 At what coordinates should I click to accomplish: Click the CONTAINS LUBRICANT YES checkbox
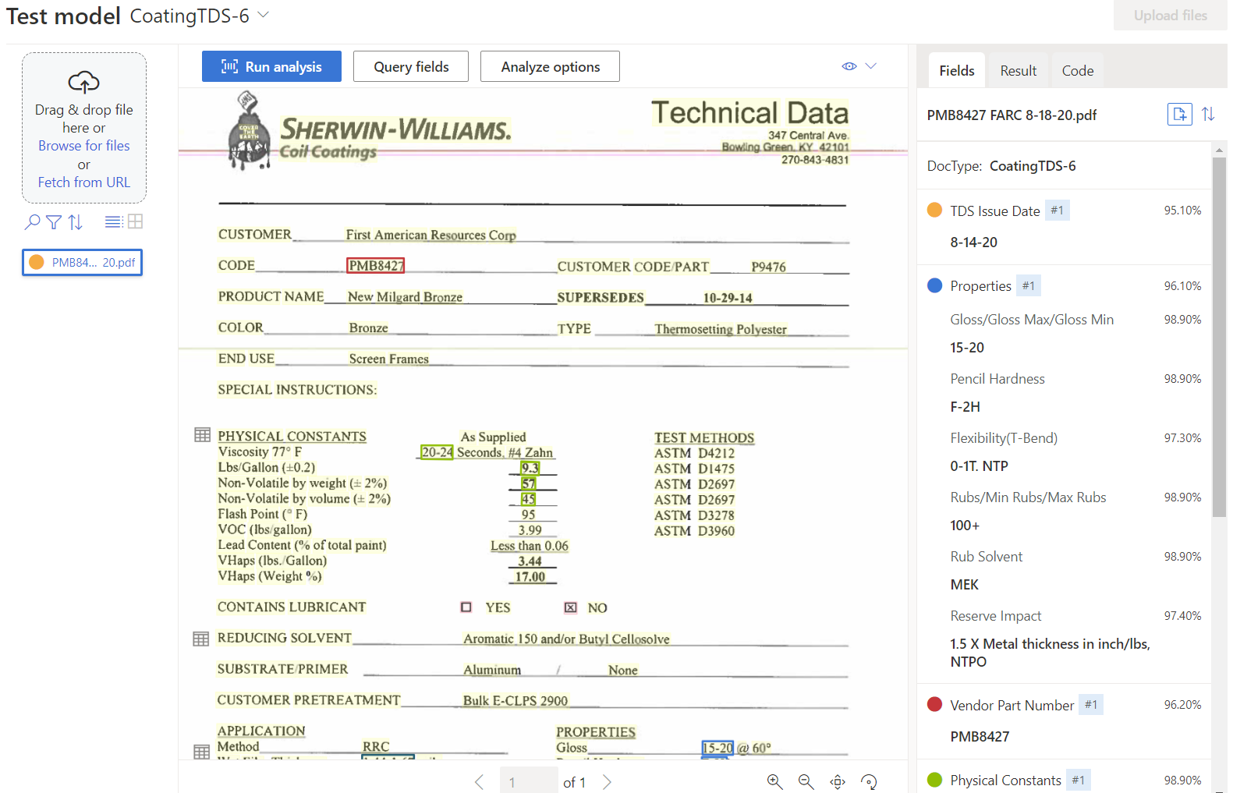coord(466,607)
